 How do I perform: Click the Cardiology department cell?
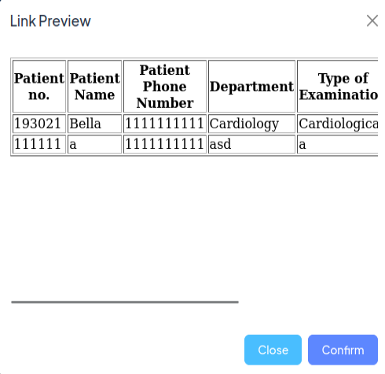251,124
